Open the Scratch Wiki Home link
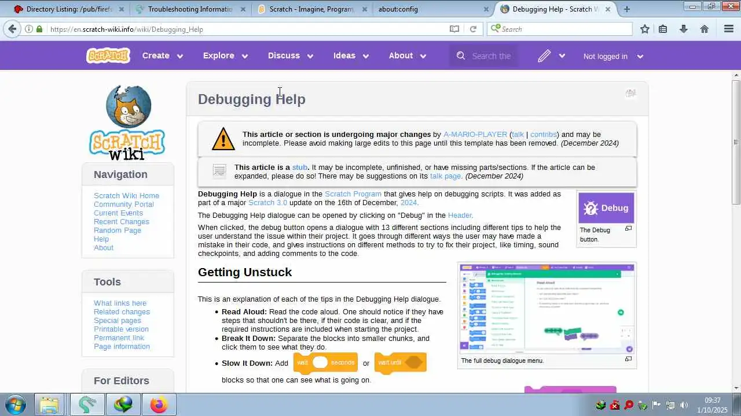This screenshot has width=741, height=416. pos(126,195)
